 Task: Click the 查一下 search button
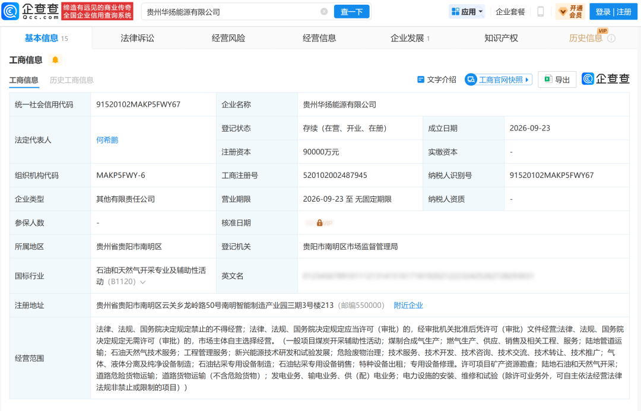(x=351, y=11)
